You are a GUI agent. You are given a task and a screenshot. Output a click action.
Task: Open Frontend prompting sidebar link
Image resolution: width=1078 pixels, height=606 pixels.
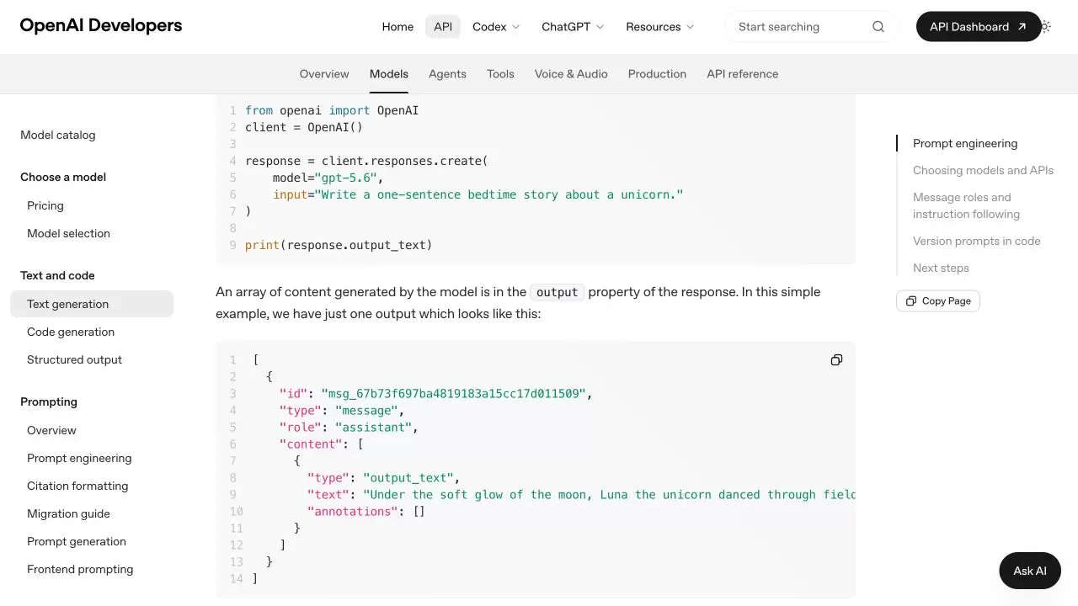pos(80,569)
